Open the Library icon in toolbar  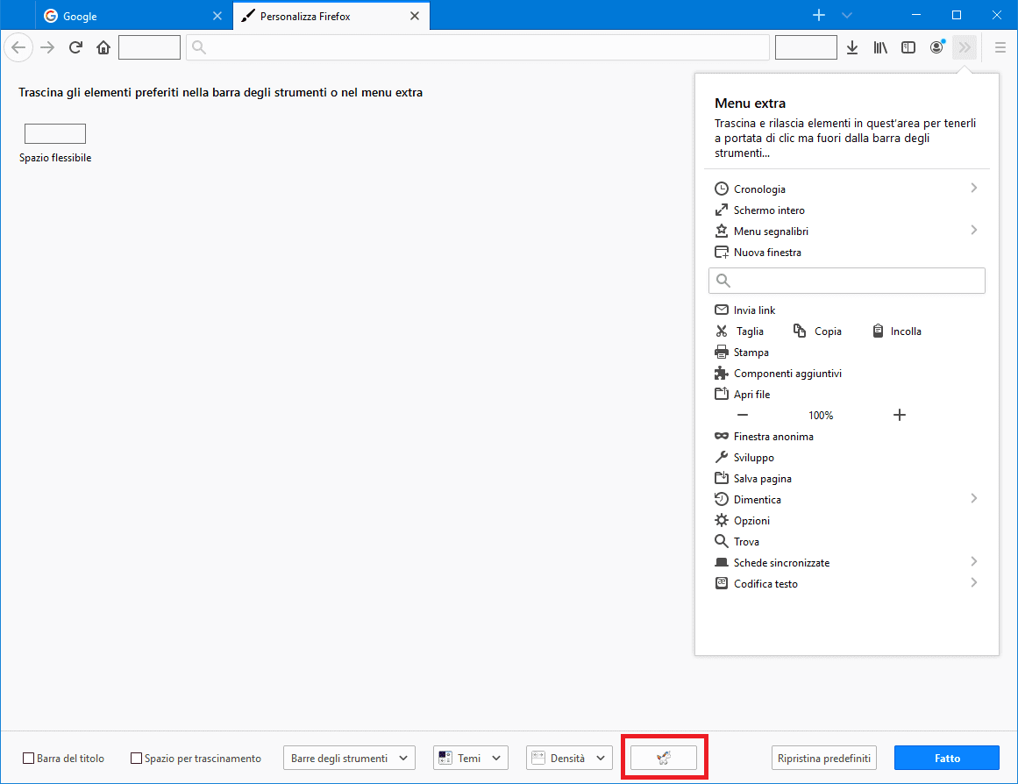[880, 47]
